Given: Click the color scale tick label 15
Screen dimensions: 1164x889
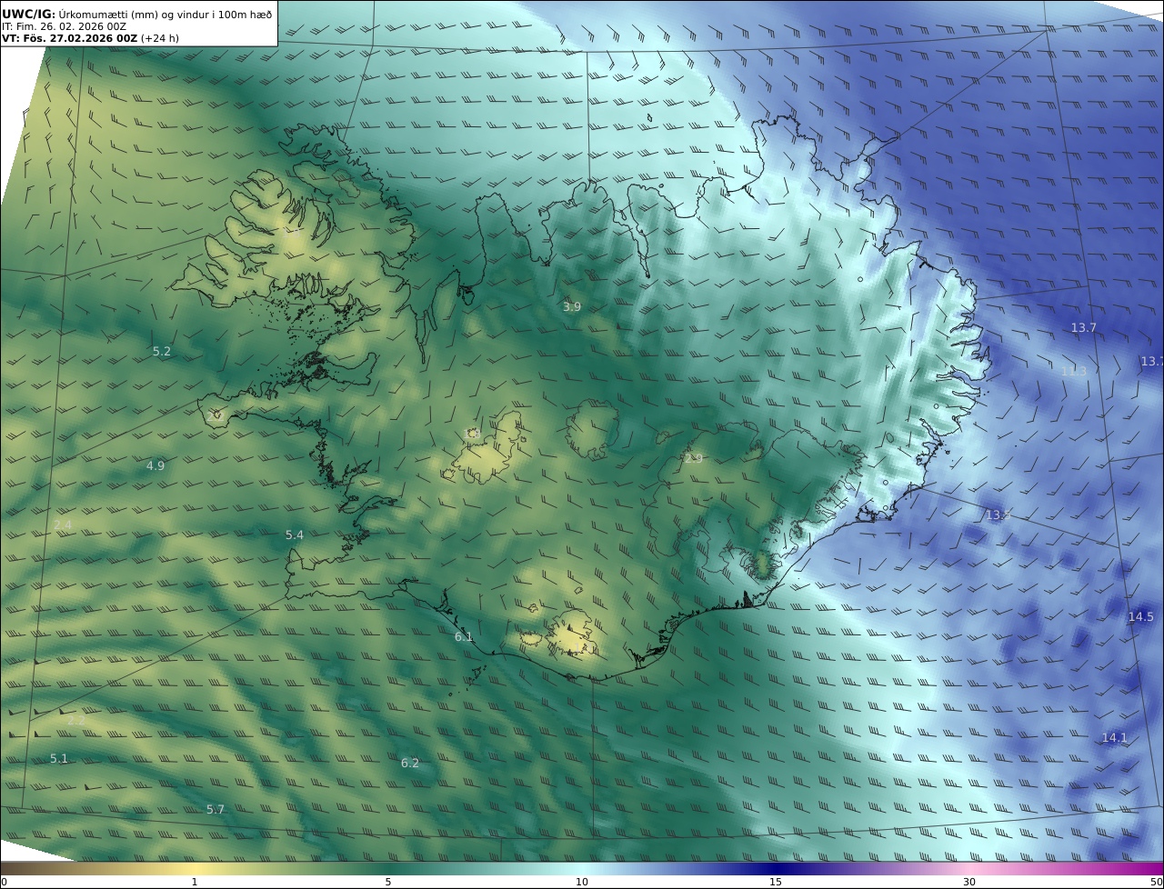Looking at the screenshot, I should tap(776, 882).
